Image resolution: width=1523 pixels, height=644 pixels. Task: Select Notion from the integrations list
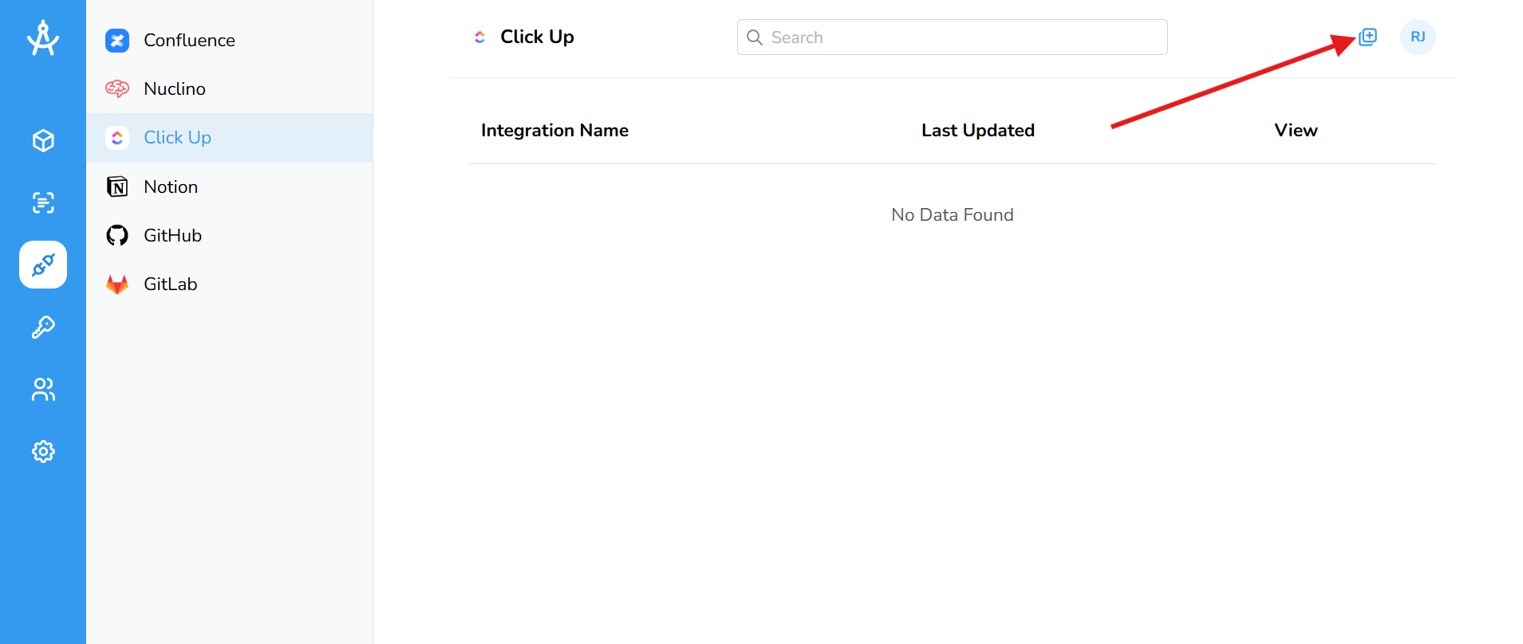[171, 186]
